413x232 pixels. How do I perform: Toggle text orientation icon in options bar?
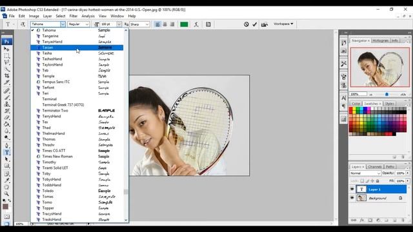pos(23,24)
